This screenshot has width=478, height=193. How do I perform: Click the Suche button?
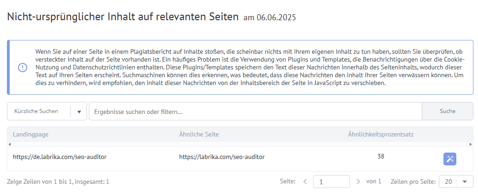pos(448,111)
